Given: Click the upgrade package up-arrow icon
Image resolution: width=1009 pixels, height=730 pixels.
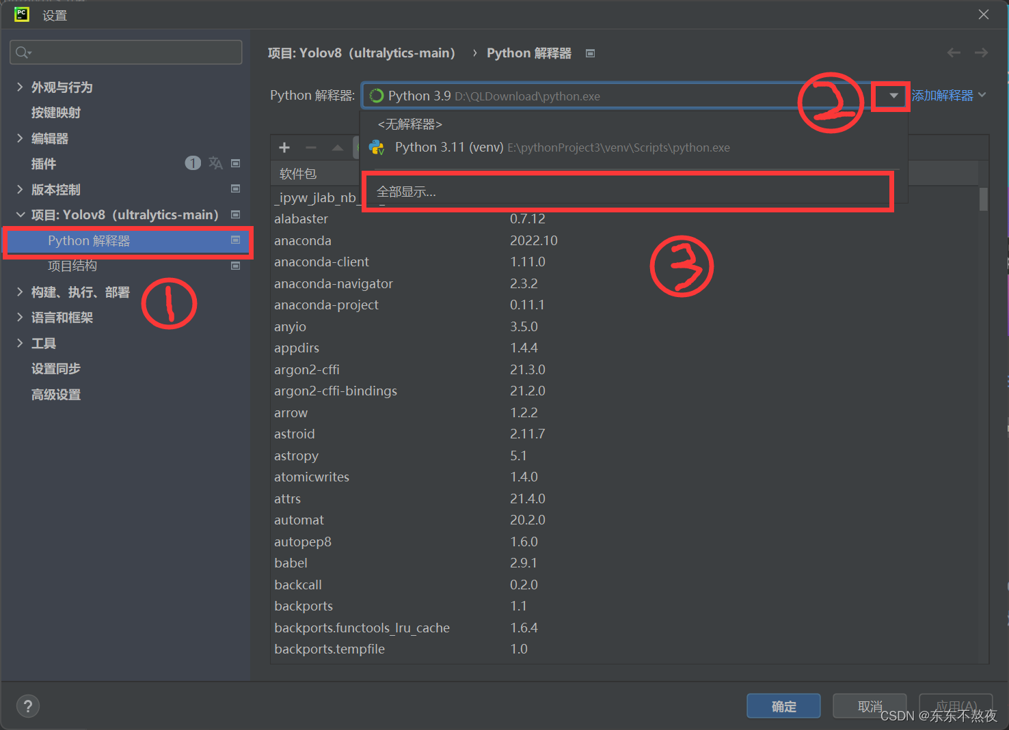Looking at the screenshot, I should (x=338, y=148).
